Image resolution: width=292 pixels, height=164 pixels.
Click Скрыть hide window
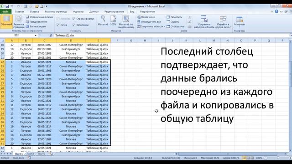point(172,22)
